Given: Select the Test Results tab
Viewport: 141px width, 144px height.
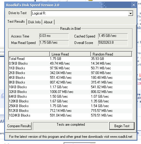Looking at the screenshot, I should (16, 22).
